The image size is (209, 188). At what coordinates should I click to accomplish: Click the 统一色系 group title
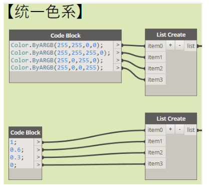pos(45,12)
